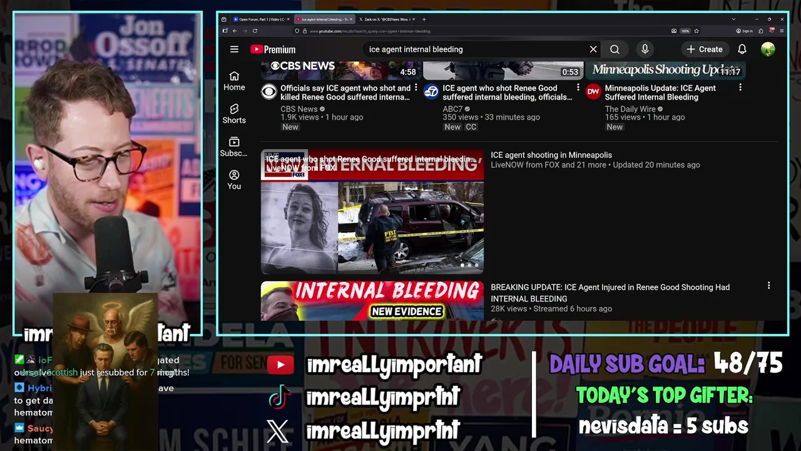Screen dimensions: 801x451
Task: Switch to 'Zack on X' browser tab
Action: (387, 19)
